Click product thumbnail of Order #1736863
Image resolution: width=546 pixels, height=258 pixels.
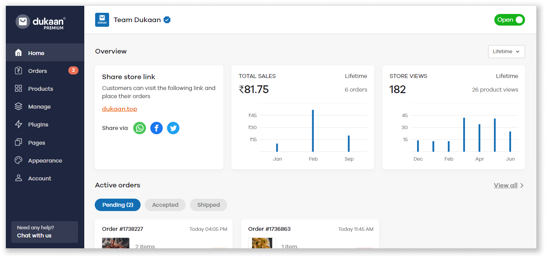tap(262, 243)
